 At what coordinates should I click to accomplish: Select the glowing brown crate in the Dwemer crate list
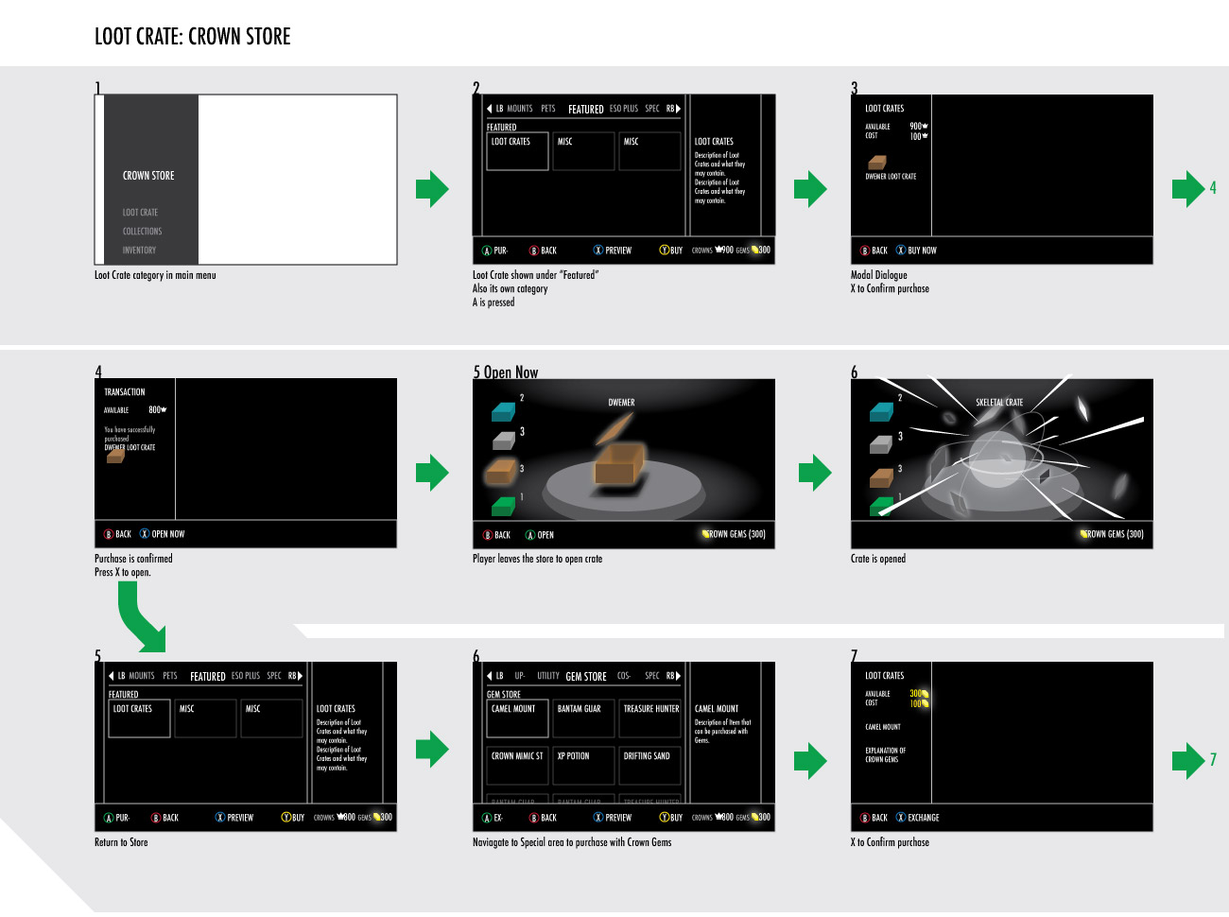click(500, 470)
